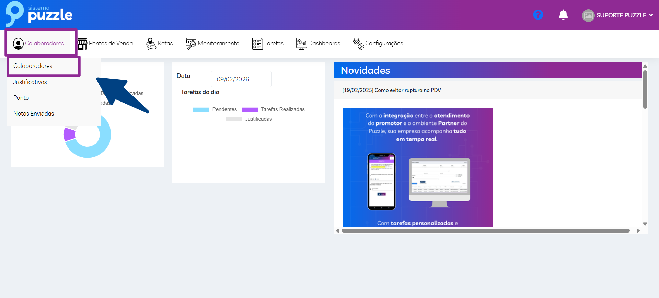This screenshot has height=298, width=659.
Task: Toggle Tarefas Realizadas legend series
Action: 274,109
